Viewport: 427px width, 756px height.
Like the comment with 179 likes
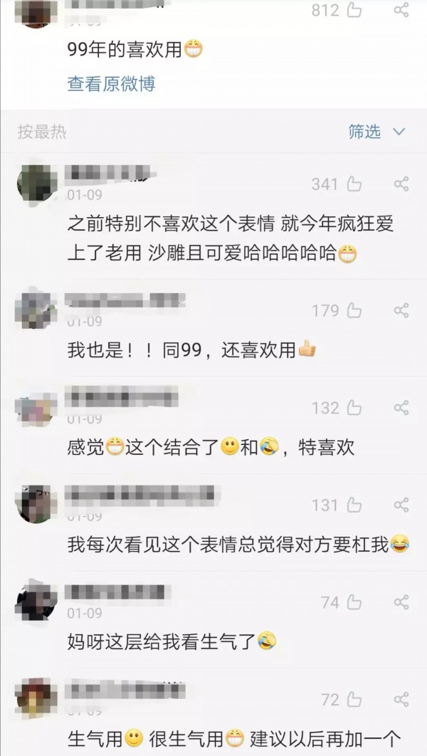point(354,310)
